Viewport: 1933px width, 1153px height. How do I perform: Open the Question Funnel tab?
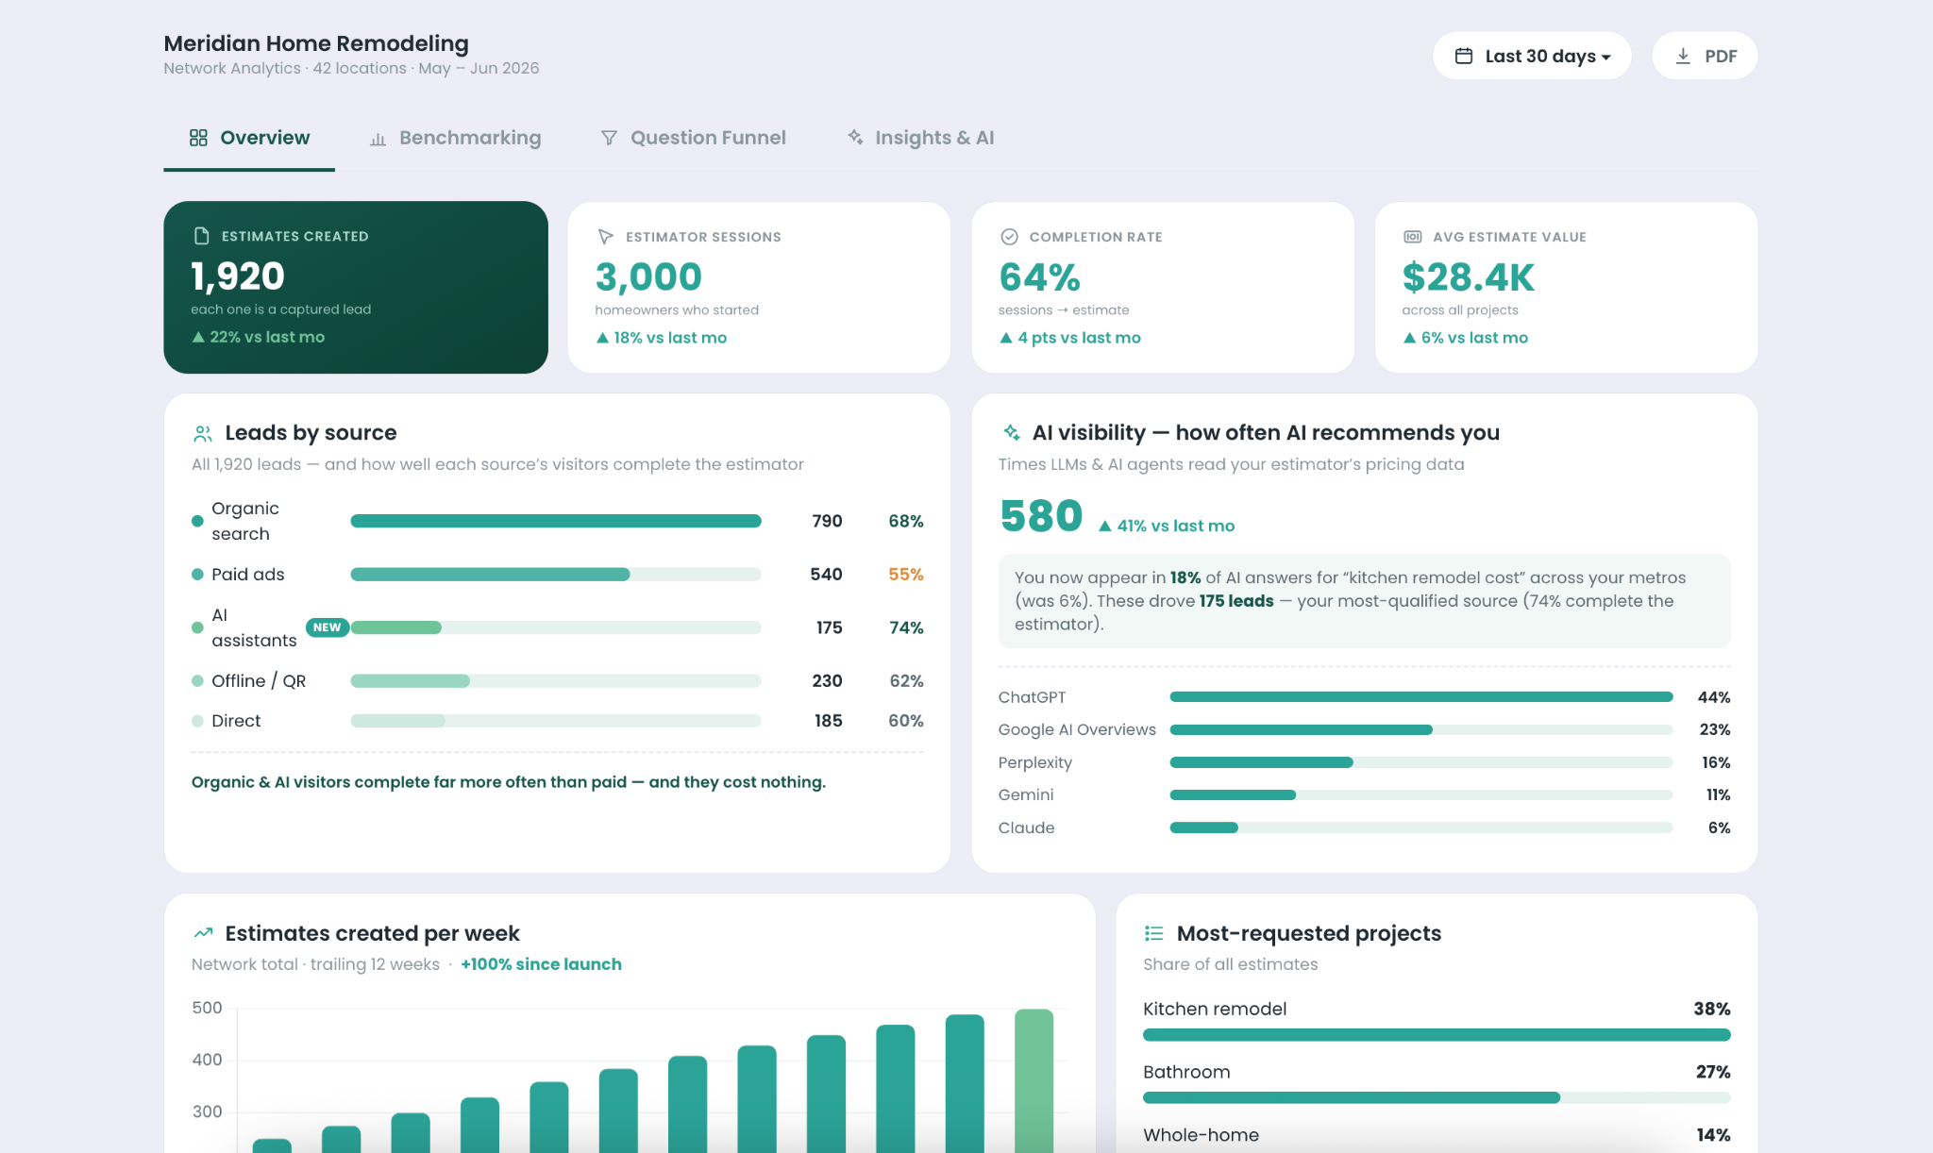tap(693, 138)
